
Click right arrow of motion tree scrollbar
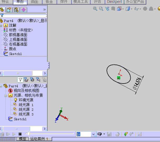[45, 129]
